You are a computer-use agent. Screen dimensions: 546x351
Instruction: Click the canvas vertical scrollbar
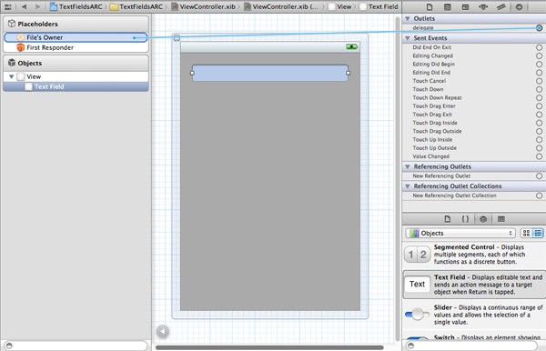[x=398, y=179]
